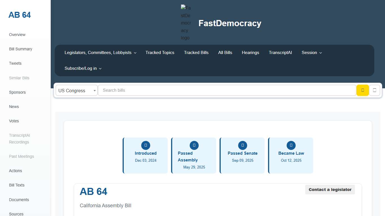Click Votes in the left sidebar
385x216 pixels.
coord(14,121)
